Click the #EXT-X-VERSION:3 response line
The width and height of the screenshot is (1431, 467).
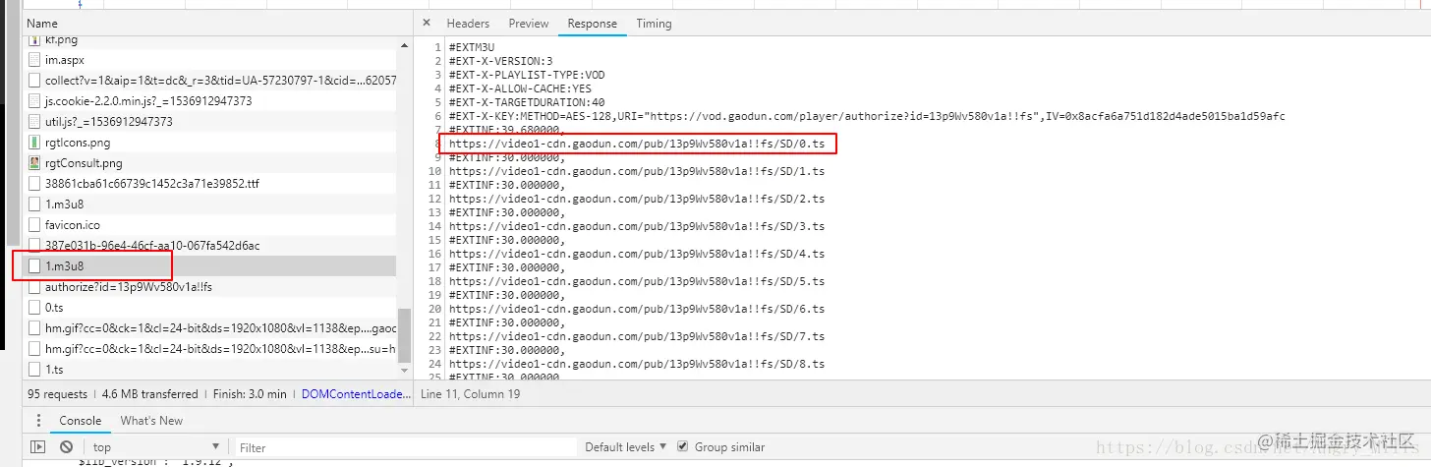click(500, 61)
